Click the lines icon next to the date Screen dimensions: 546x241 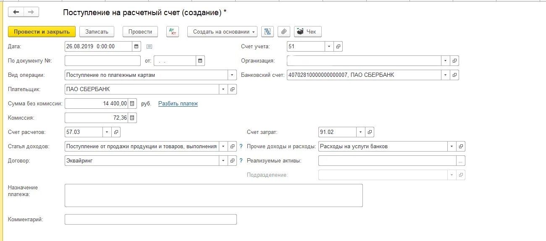click(x=149, y=46)
